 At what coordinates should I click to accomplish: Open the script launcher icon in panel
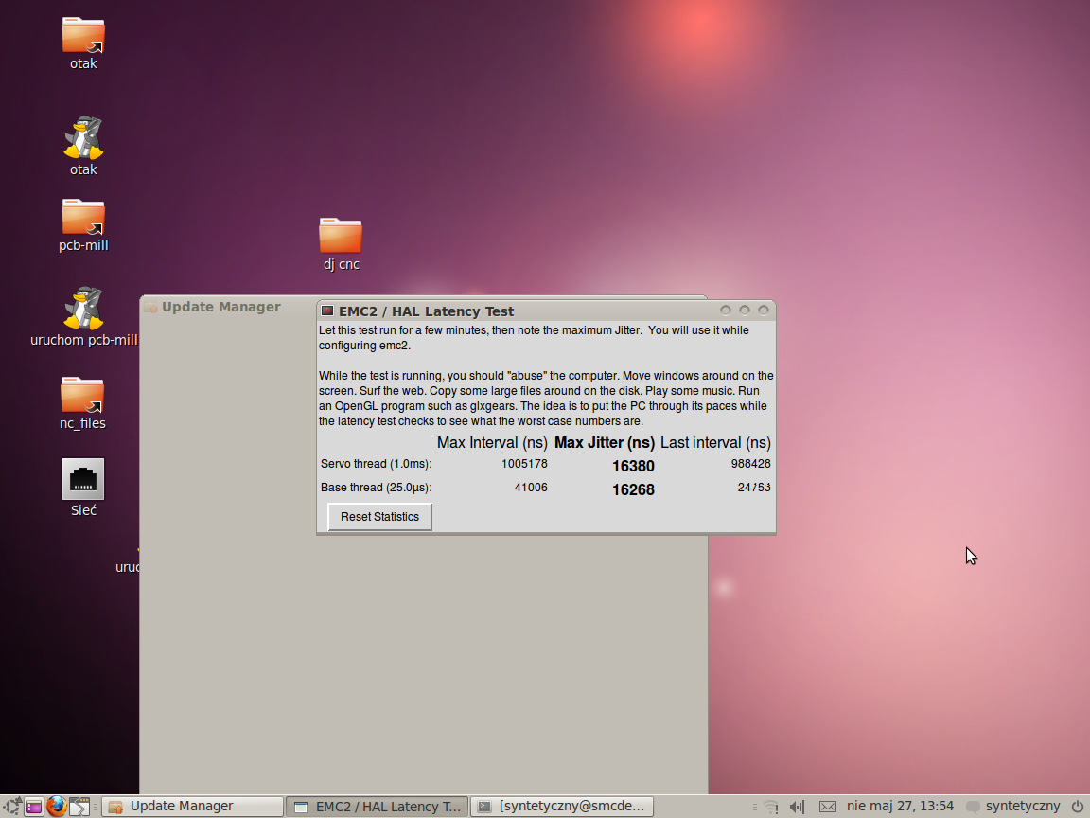click(79, 807)
